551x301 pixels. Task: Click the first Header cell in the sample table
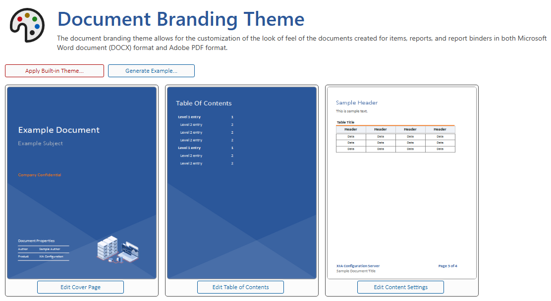point(351,129)
